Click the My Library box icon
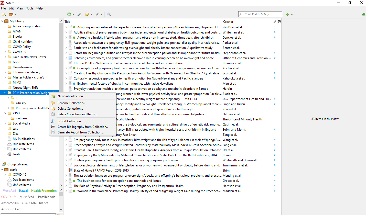 click(6, 21)
